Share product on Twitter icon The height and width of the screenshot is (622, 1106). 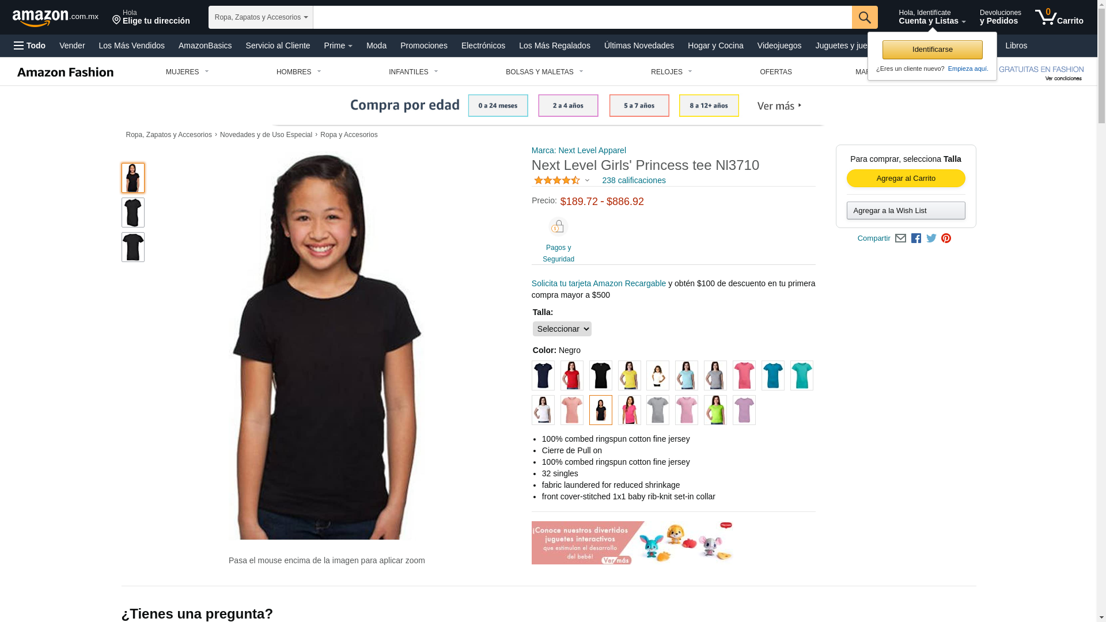coord(931,238)
